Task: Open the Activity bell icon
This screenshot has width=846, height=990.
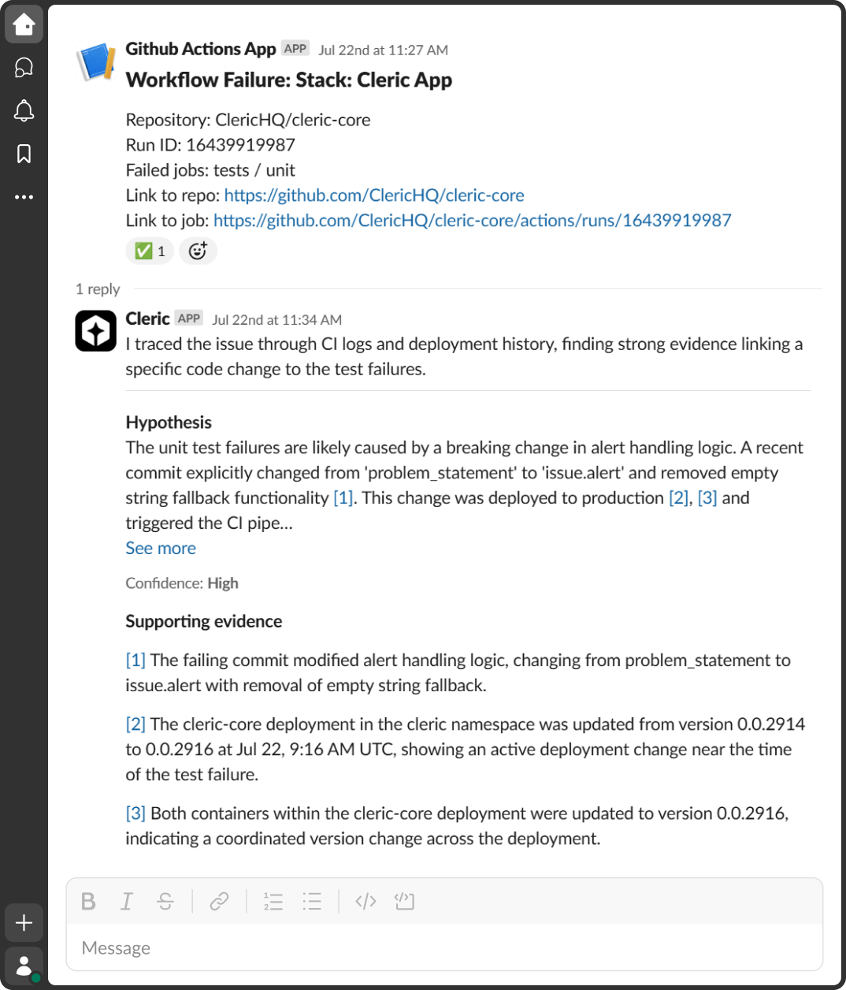Action: point(24,111)
